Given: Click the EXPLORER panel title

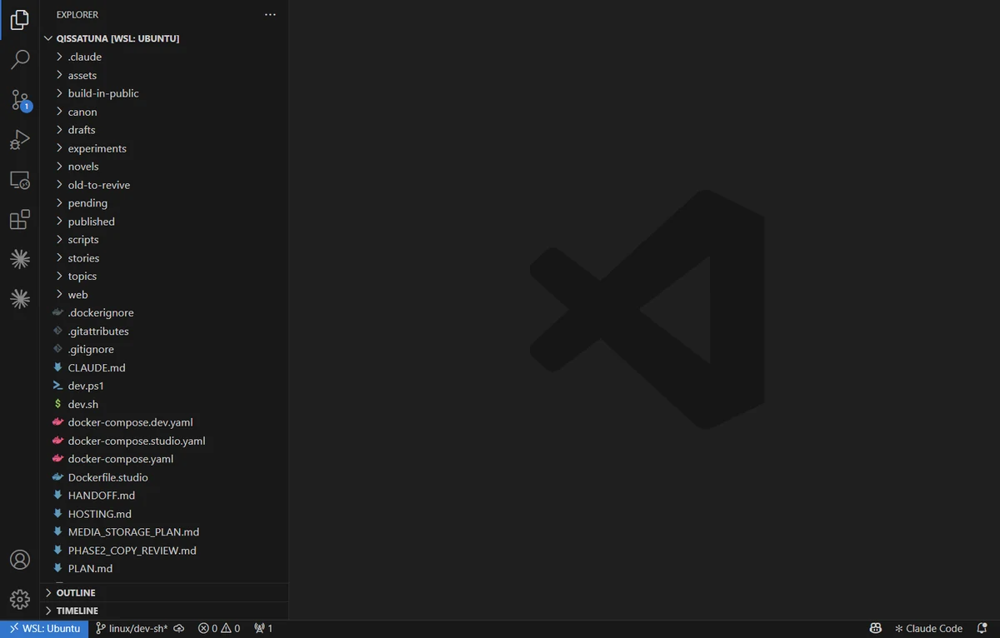Looking at the screenshot, I should click(x=77, y=15).
